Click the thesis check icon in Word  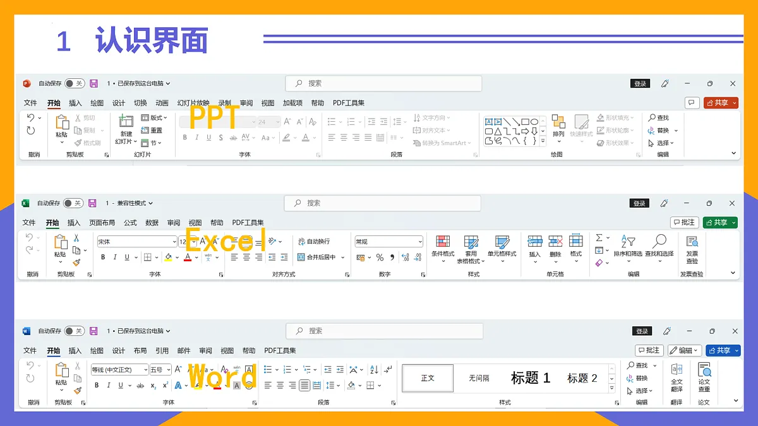point(704,370)
